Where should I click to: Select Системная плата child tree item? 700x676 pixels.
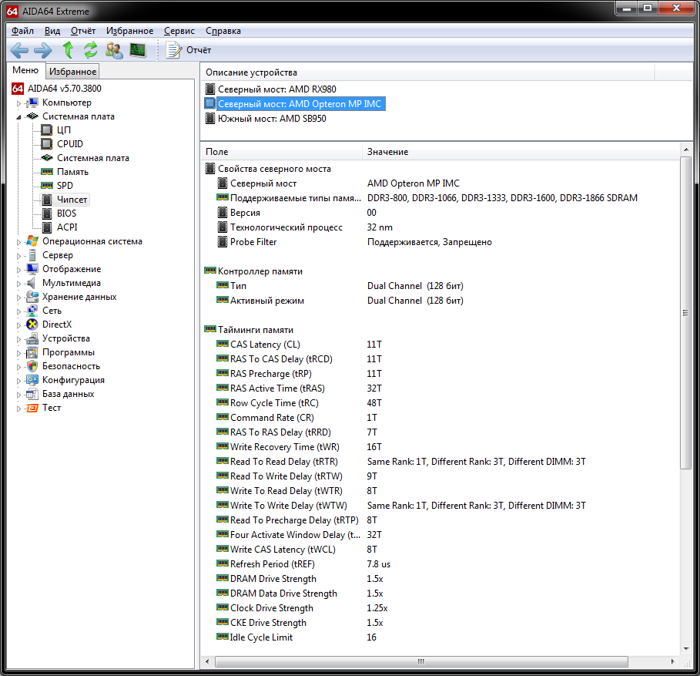[x=93, y=158]
